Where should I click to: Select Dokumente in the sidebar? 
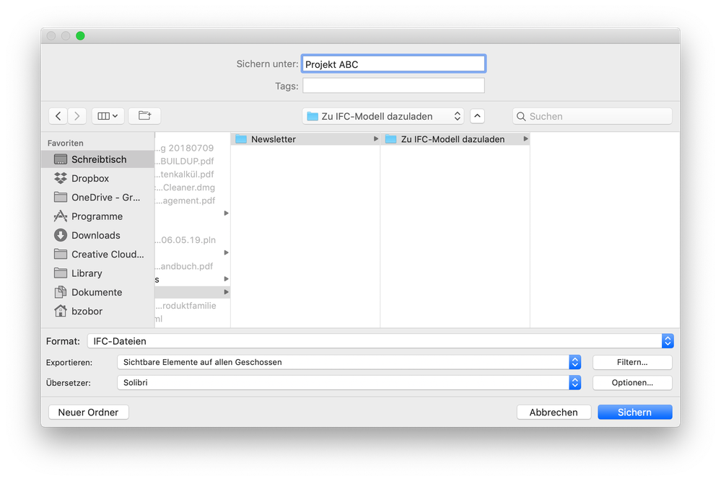point(97,292)
